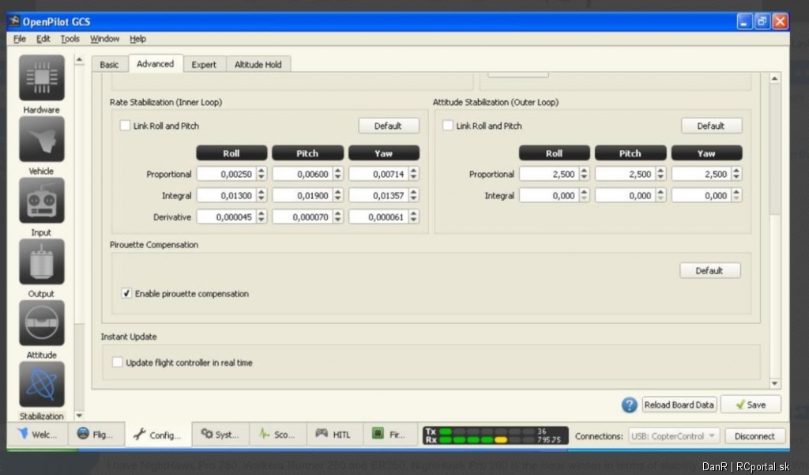Switch to the HITL workspace tab

[335, 434]
